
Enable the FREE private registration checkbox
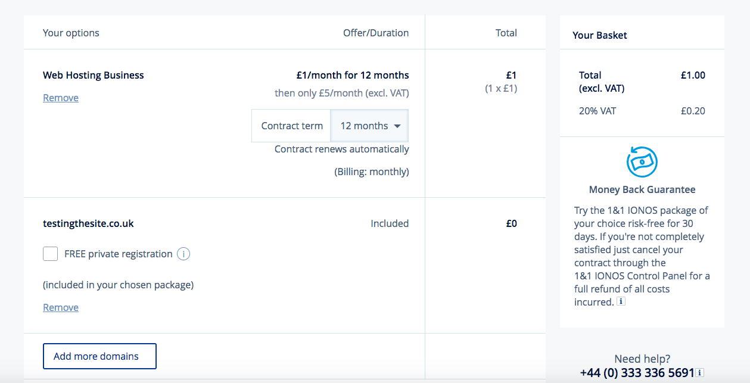[50, 254]
